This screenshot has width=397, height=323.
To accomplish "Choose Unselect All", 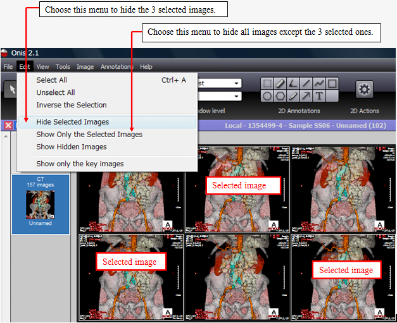I will [x=108, y=92].
